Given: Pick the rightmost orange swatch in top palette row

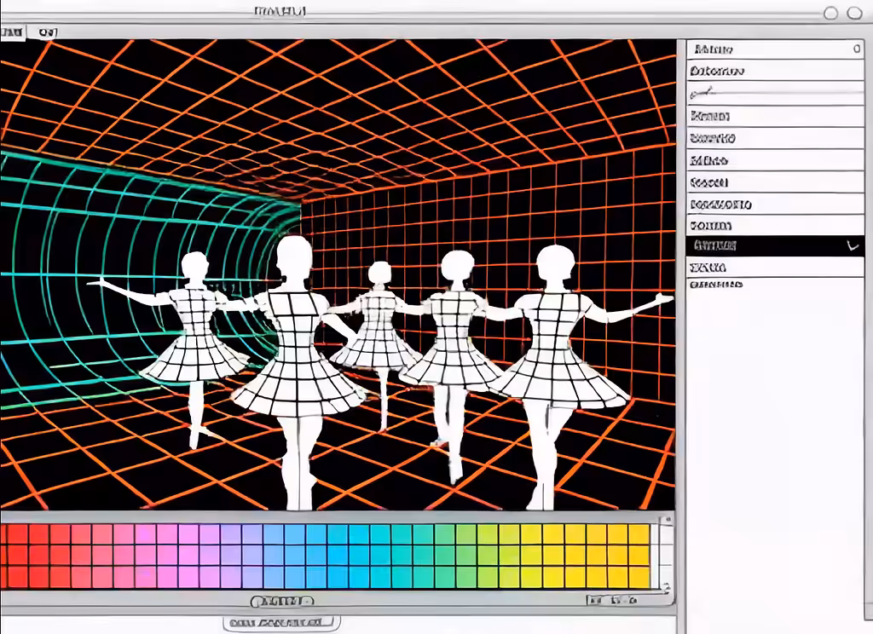Looking at the screenshot, I should (x=639, y=533).
